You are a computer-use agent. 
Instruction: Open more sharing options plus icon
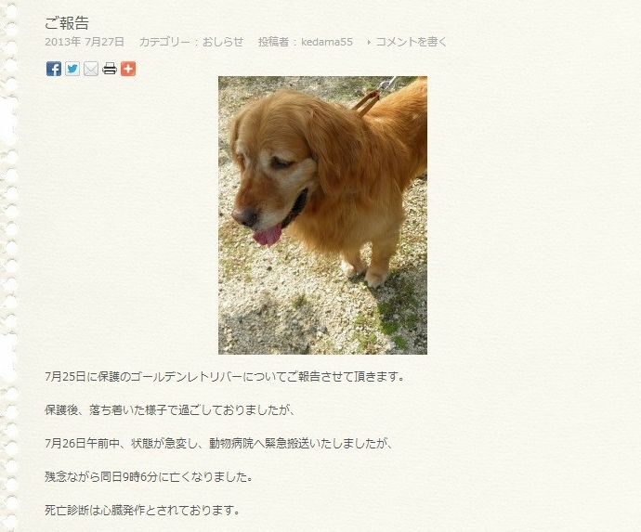click(128, 69)
